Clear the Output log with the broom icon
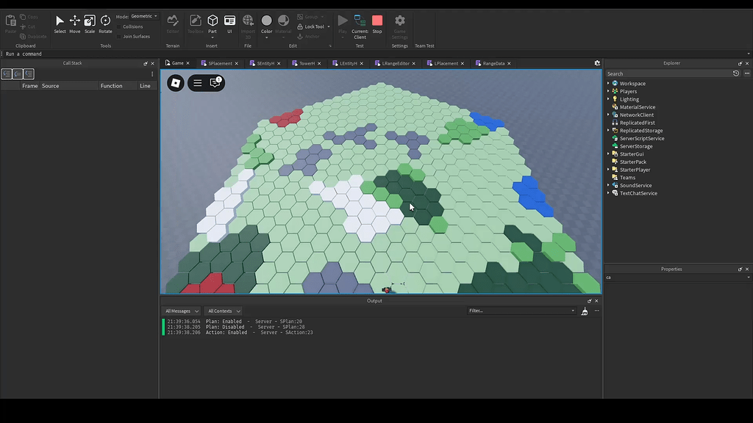Viewport: 753px width, 423px height. pos(584,311)
